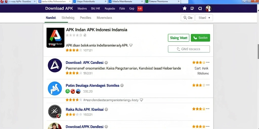Image resolution: width=259 pixels, height=129 pixels.
Task: Expand chevron after Apesndendeste description
Action: pos(141,100)
